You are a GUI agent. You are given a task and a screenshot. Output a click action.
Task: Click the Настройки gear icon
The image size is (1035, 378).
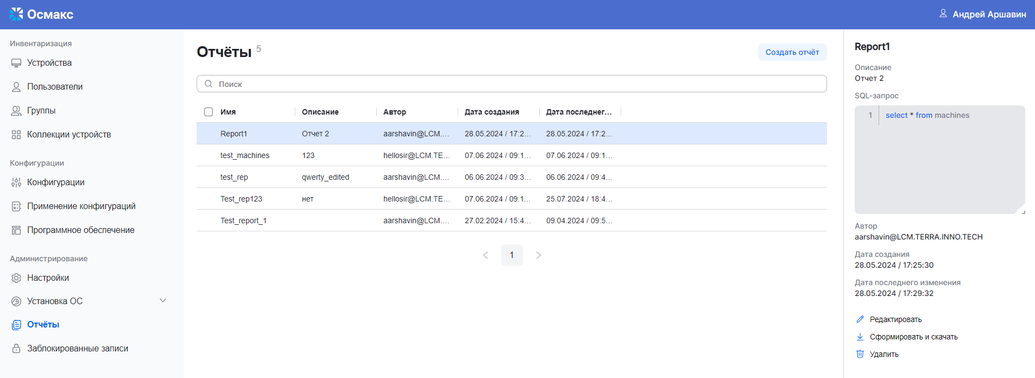pyautogui.click(x=16, y=278)
